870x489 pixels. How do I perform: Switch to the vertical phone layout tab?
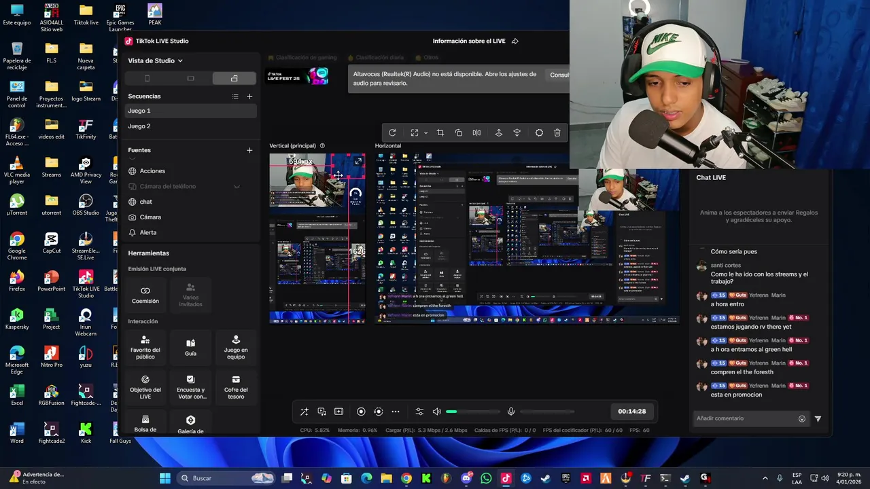coord(147,78)
